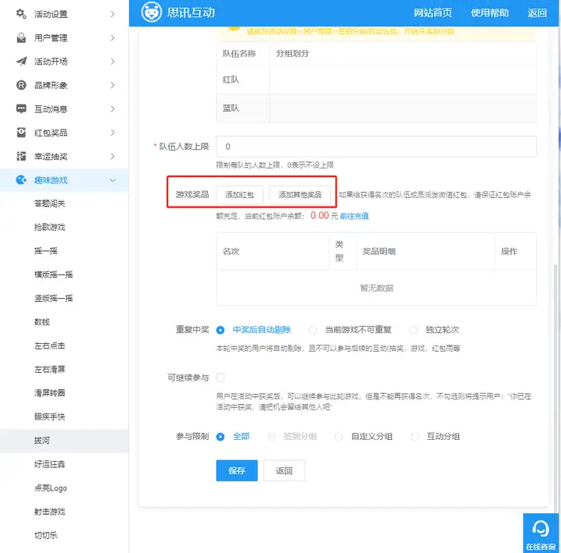
Task: Select the 互动分组 radio option
Action: (415, 437)
